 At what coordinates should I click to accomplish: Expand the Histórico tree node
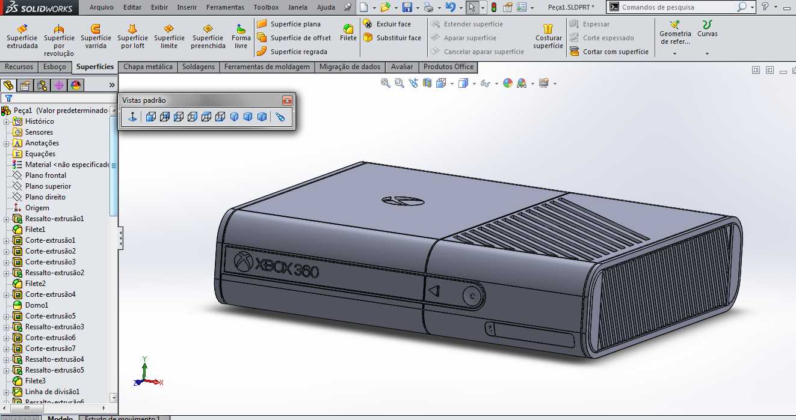(x=7, y=121)
